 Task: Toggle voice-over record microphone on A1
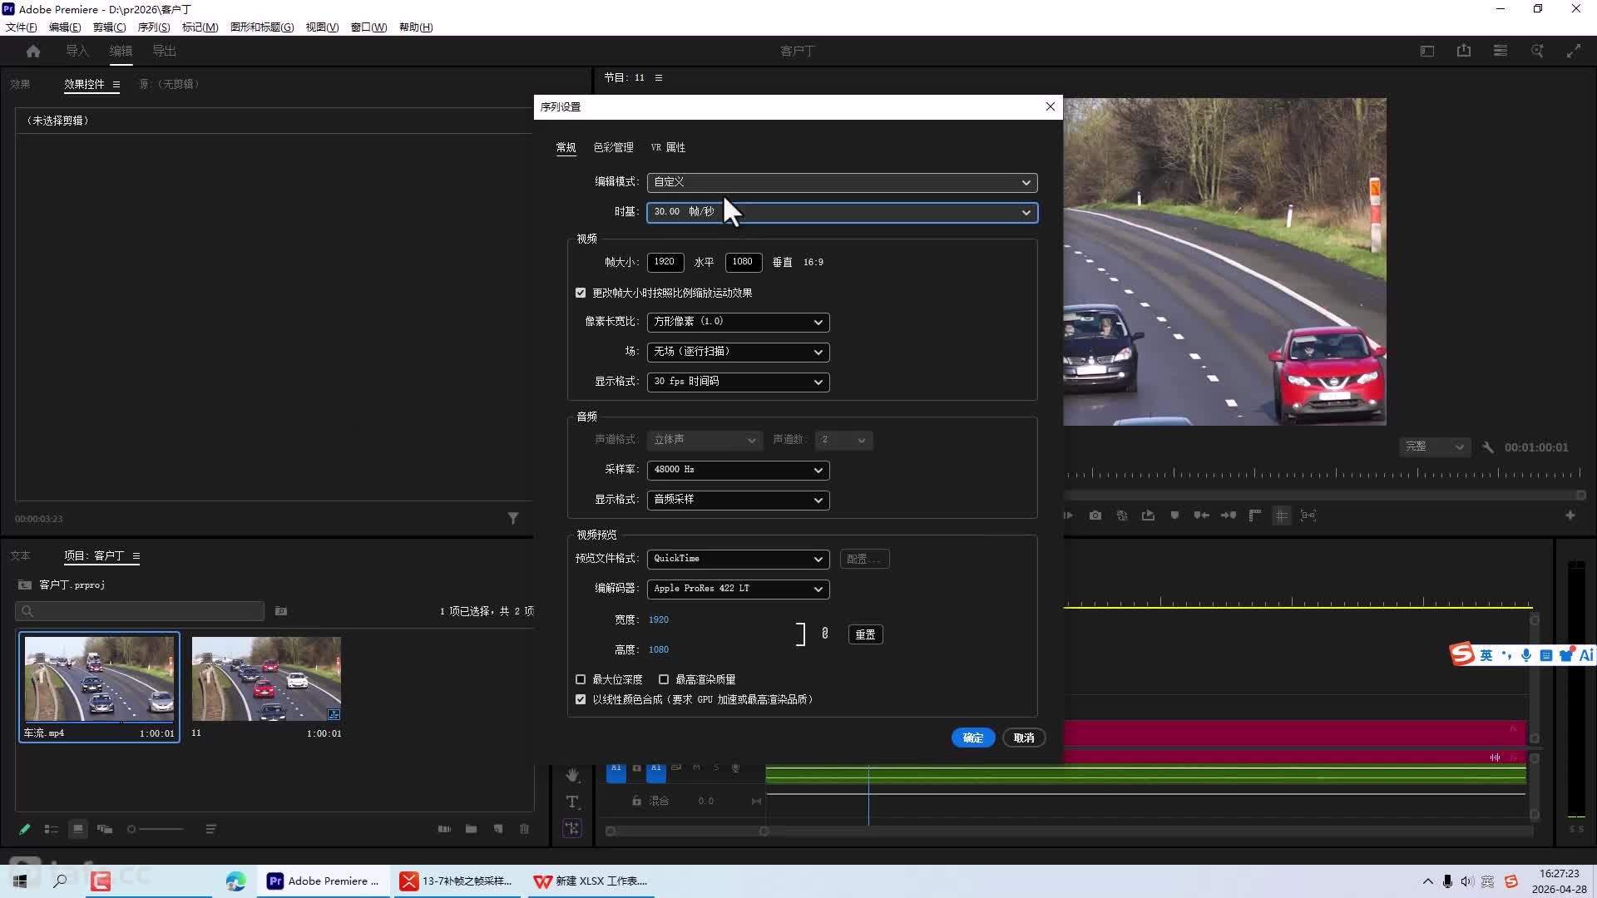pyautogui.click(x=735, y=768)
